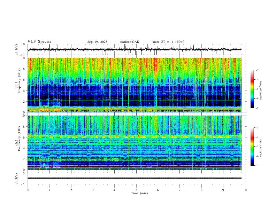Click the ch.1 'Frequency (kHz)' axis label
Image resolution: width=276 pixels, height=213 pixels.
19,81
